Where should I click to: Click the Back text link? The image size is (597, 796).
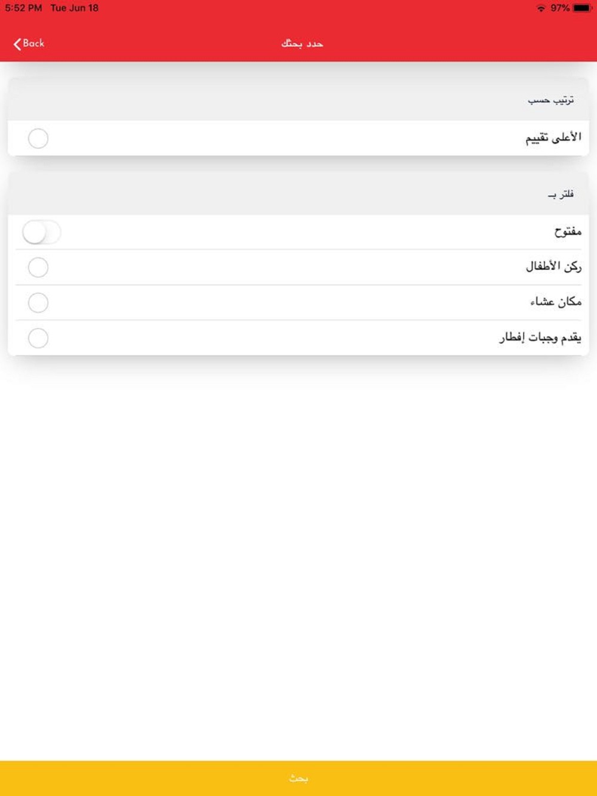(x=33, y=44)
